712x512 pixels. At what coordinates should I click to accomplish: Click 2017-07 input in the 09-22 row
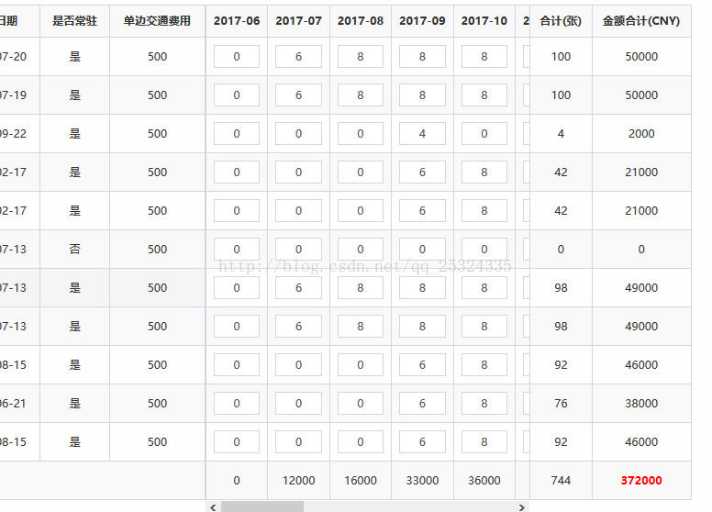pos(298,134)
